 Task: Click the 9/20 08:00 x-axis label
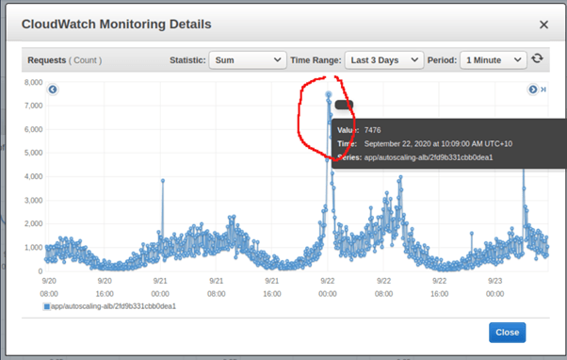(49, 287)
